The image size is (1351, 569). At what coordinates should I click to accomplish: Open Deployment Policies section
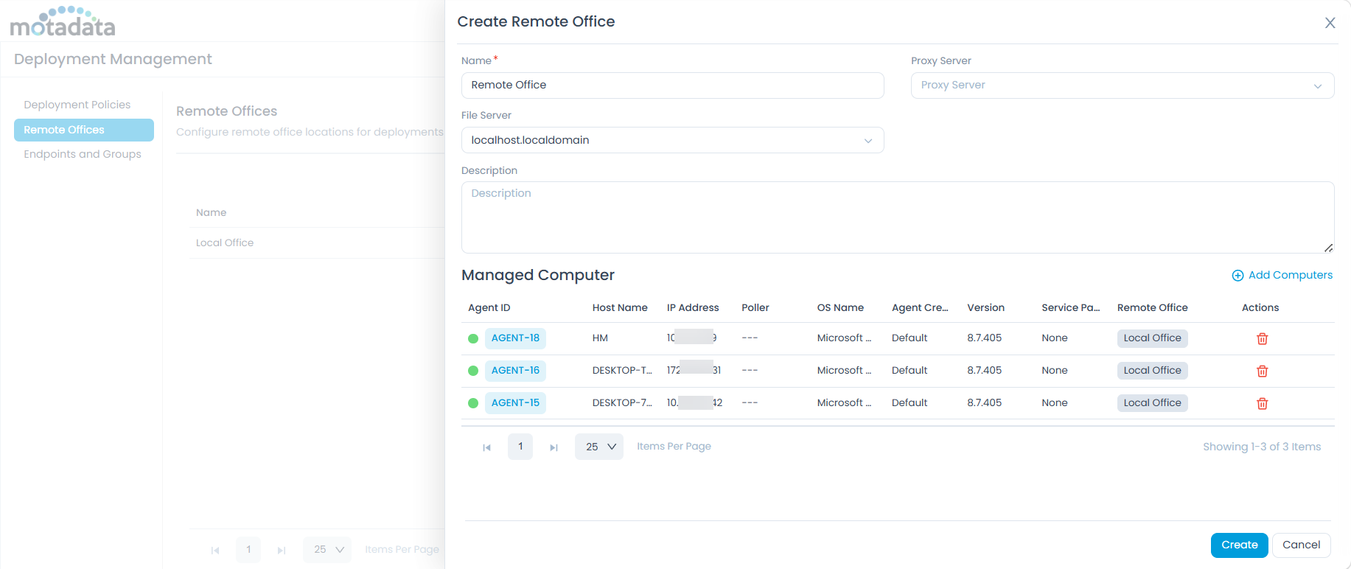(x=77, y=105)
